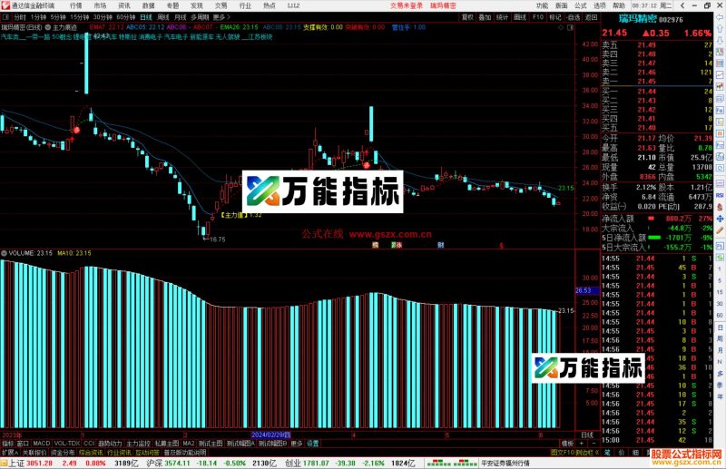Toggle the round icon beside VOLUME label
The image size is (726, 469).
5,253
